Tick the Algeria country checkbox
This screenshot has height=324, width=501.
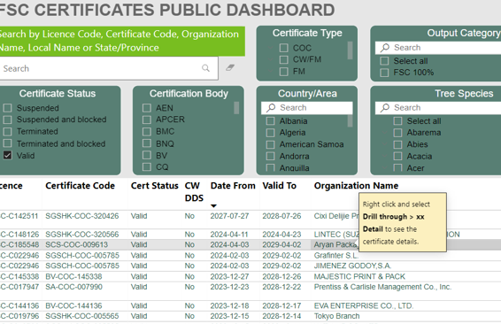pyautogui.click(x=270, y=133)
